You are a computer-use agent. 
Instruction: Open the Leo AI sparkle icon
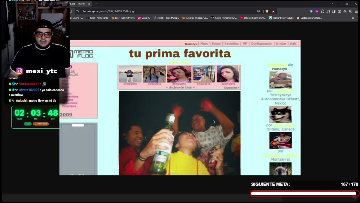click(x=345, y=11)
